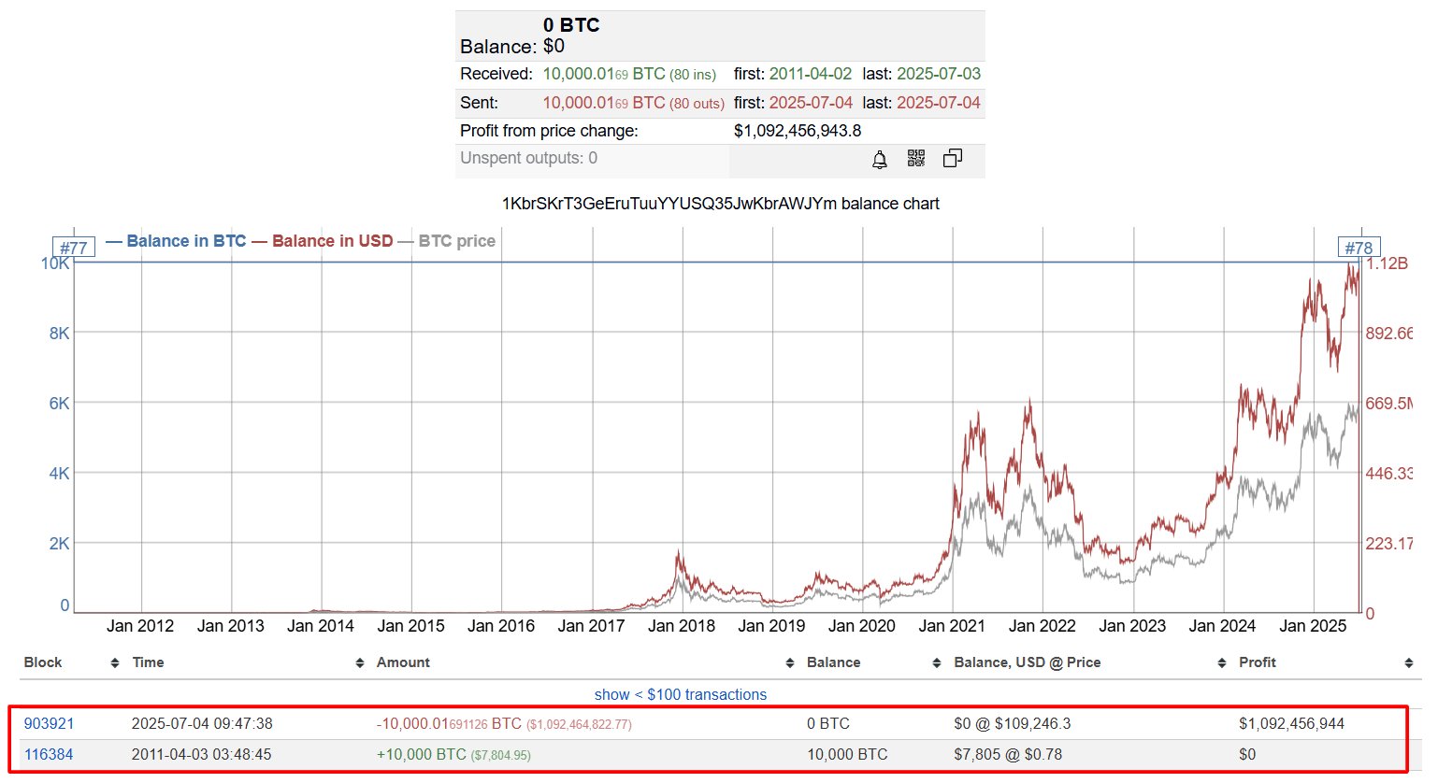Image resolution: width=1438 pixels, height=783 pixels.
Task: Click $7,805 @ $0.78 cell
Action: (x=1008, y=755)
